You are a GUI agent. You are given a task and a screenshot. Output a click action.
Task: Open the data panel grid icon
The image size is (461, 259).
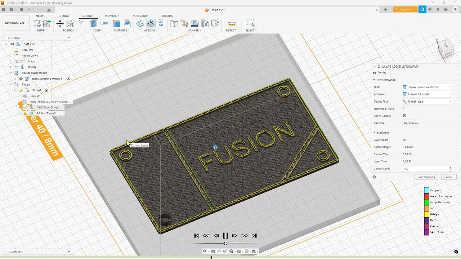[x=4, y=9]
